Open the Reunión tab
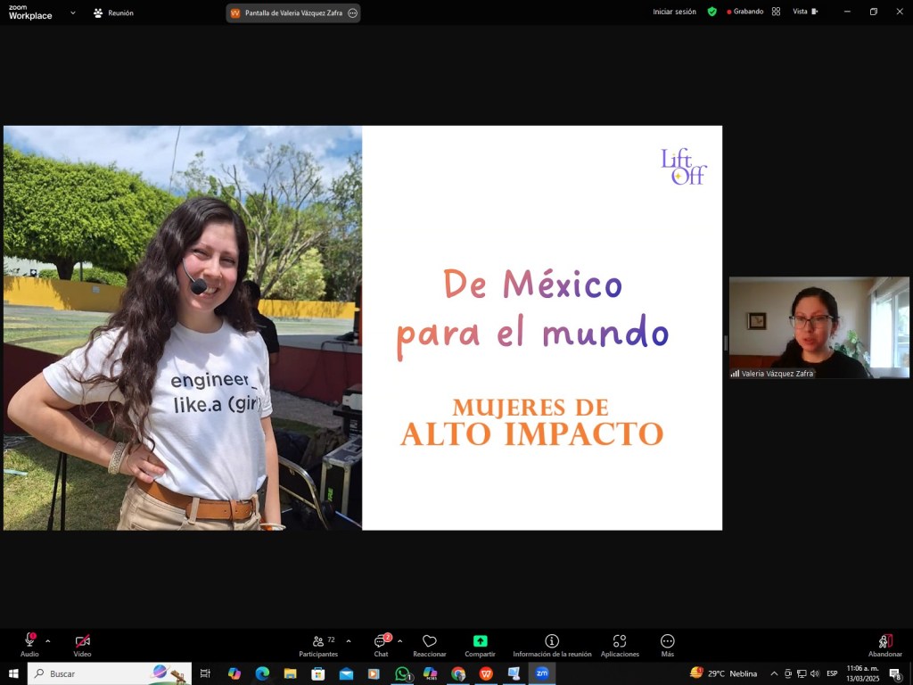913x685 pixels. click(113, 13)
